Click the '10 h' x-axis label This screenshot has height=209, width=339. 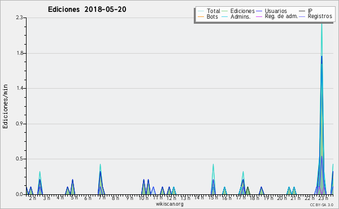coord(144,198)
